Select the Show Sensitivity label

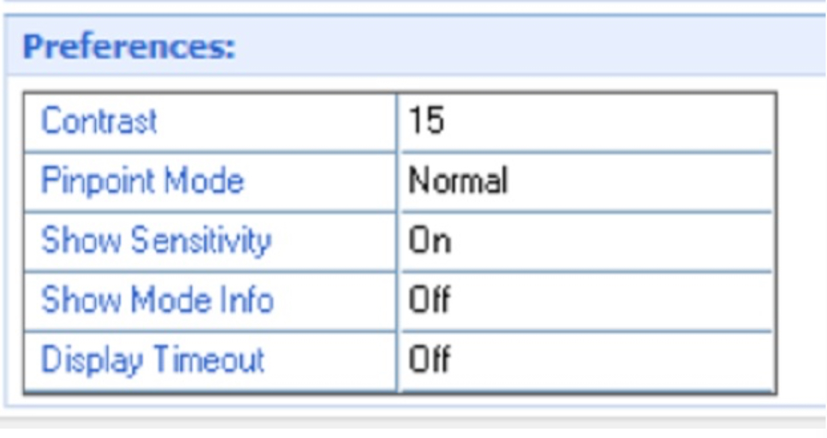click(156, 241)
